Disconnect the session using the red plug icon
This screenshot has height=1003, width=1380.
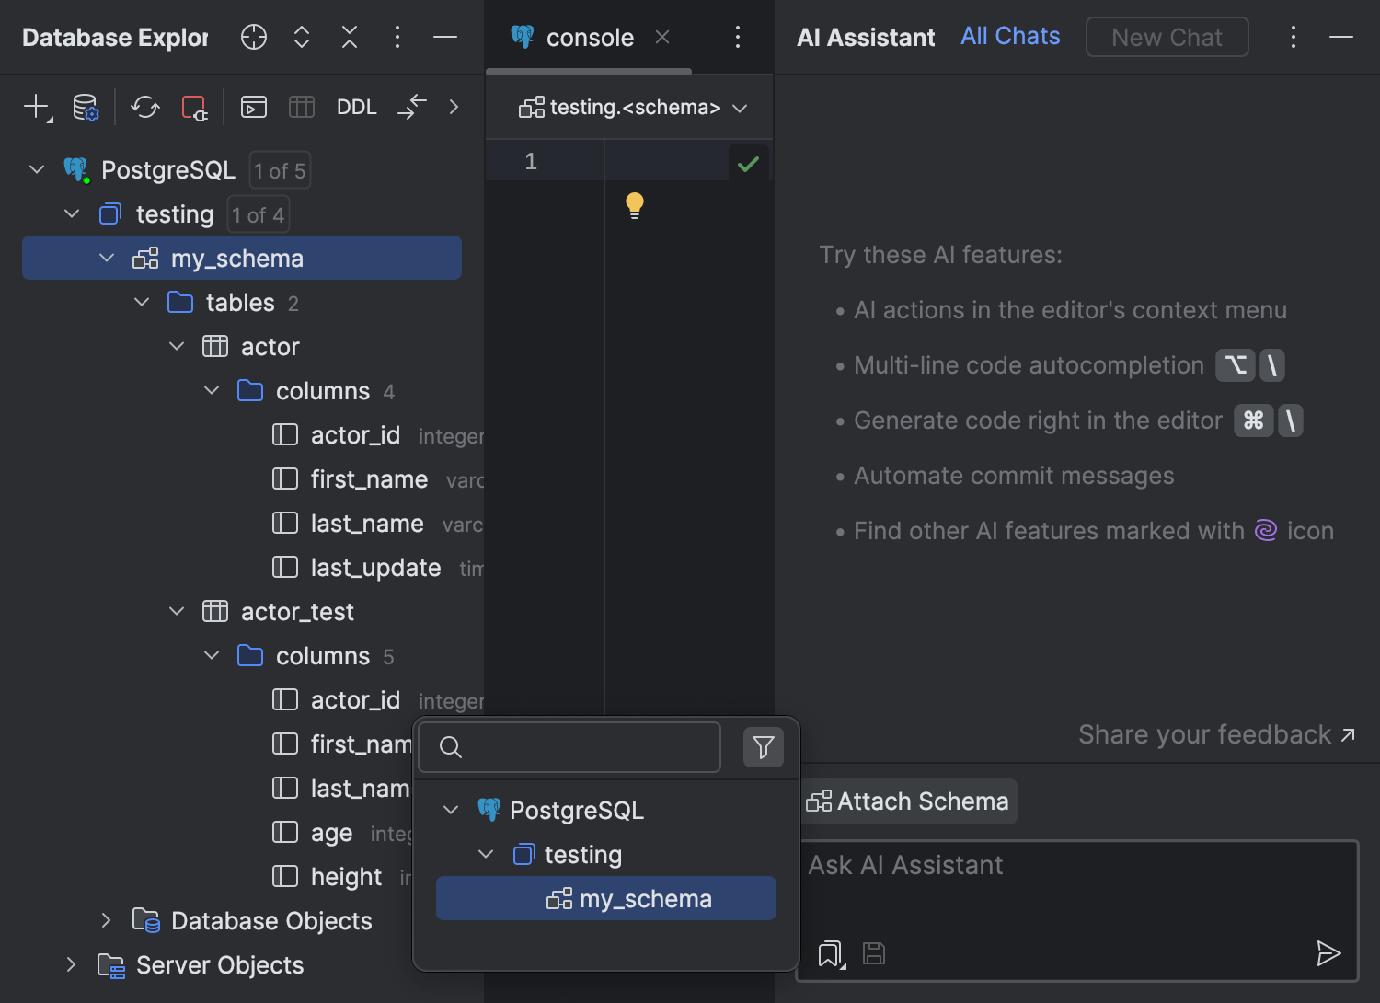point(194,107)
